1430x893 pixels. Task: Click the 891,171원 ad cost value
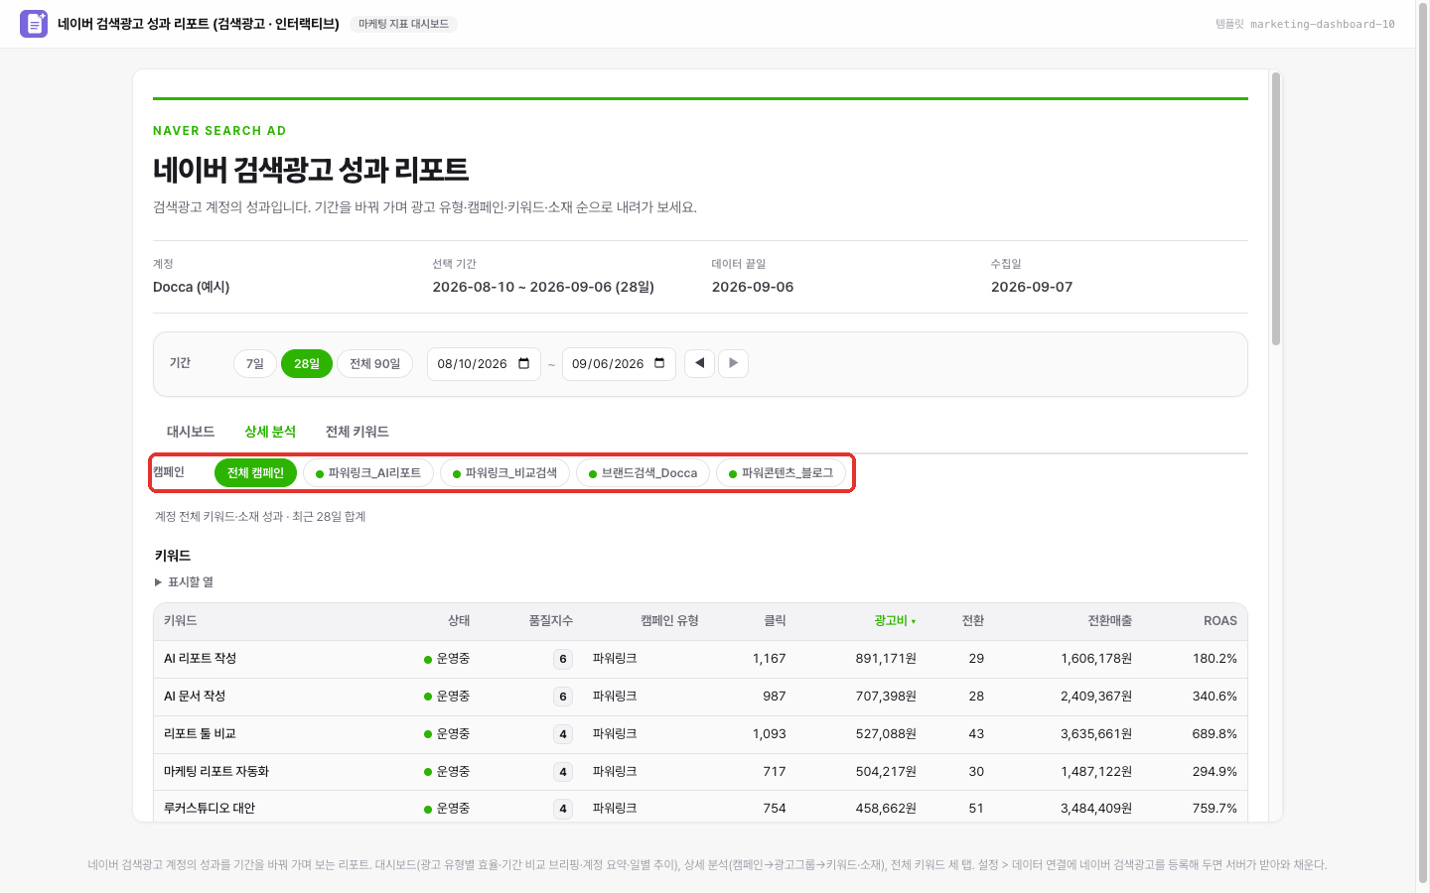[x=886, y=659]
